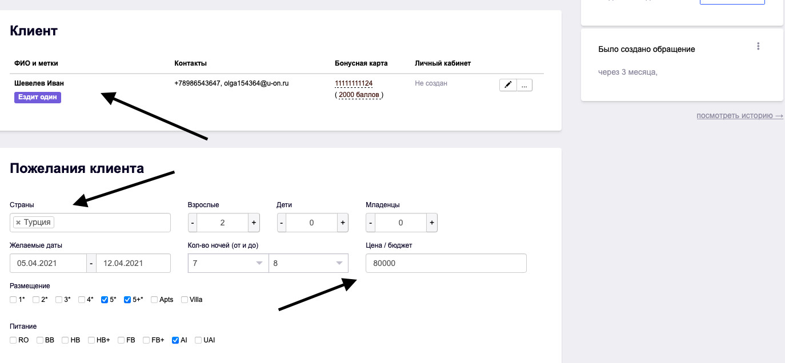785x363 pixels.
Task: Open the vertical dots menu on history card
Action: 758,46
